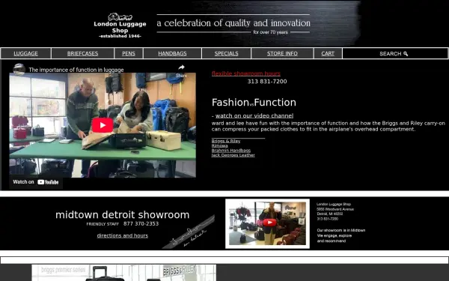Screen dimensions: 449x281
Task: Open the BRIEFCASES menu
Action: coord(83,53)
